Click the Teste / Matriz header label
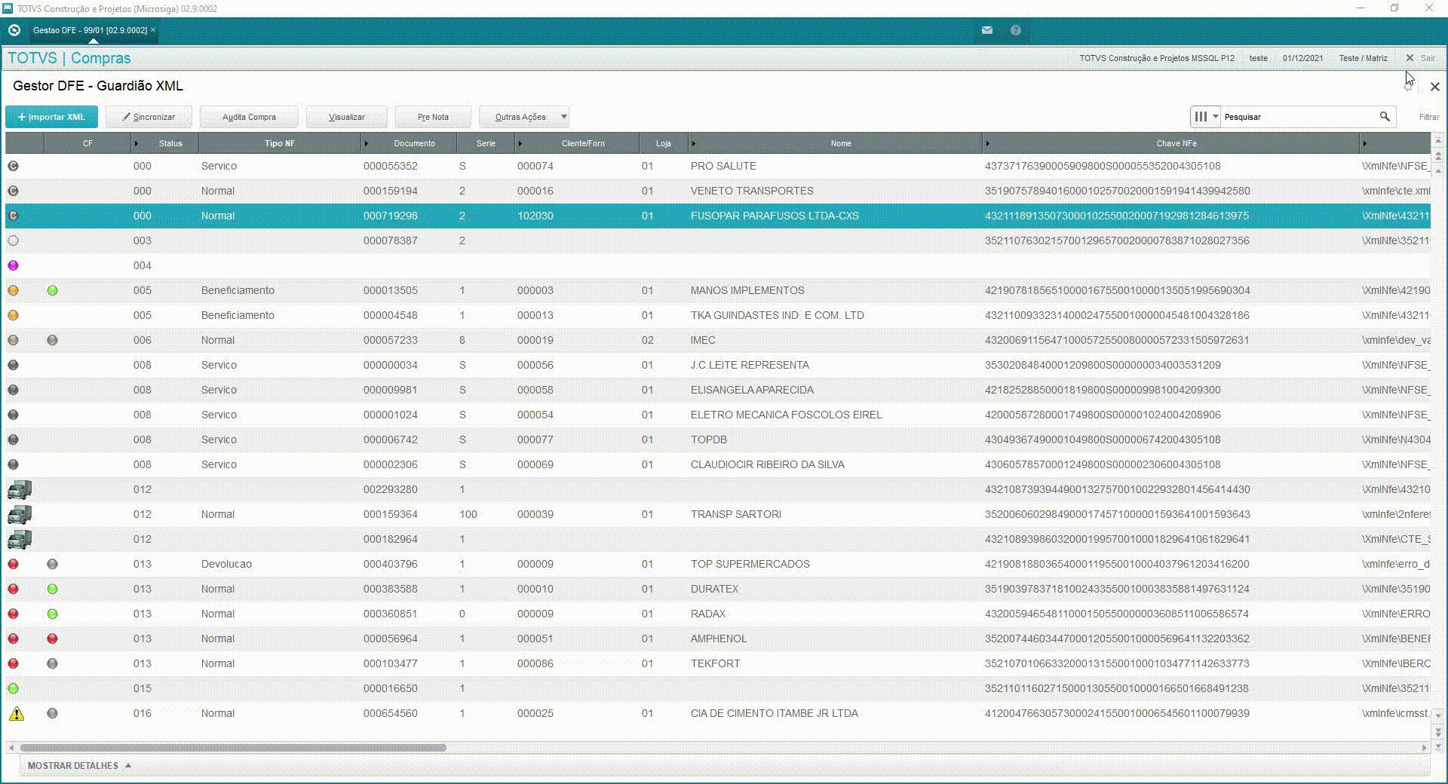This screenshot has width=1448, height=784. point(1363,58)
